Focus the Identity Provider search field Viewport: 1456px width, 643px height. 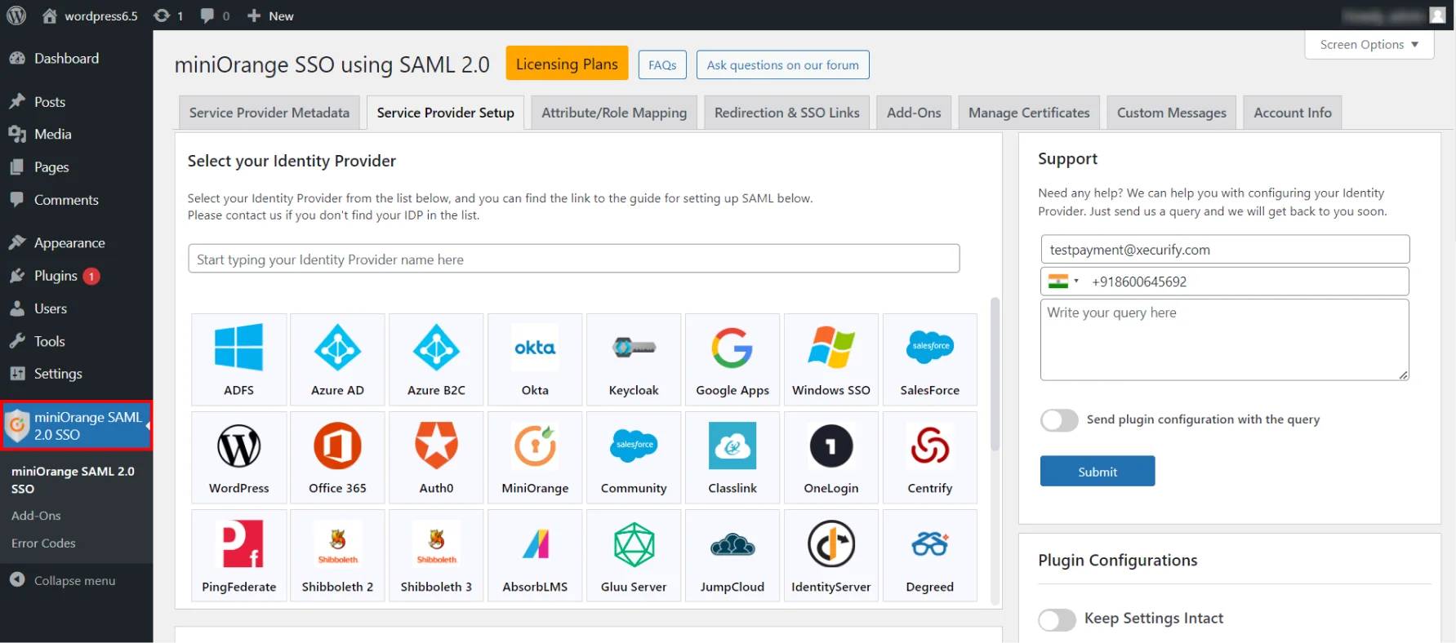tap(574, 259)
